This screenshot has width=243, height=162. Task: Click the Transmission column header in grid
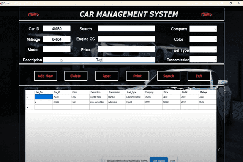pos(117,92)
